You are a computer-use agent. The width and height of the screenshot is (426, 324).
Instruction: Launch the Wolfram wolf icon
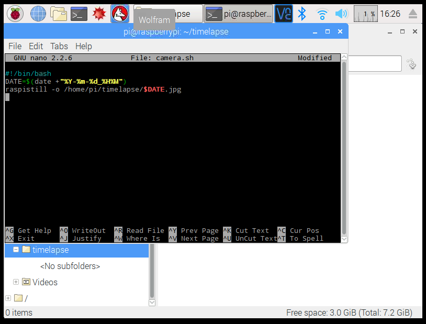coord(120,14)
